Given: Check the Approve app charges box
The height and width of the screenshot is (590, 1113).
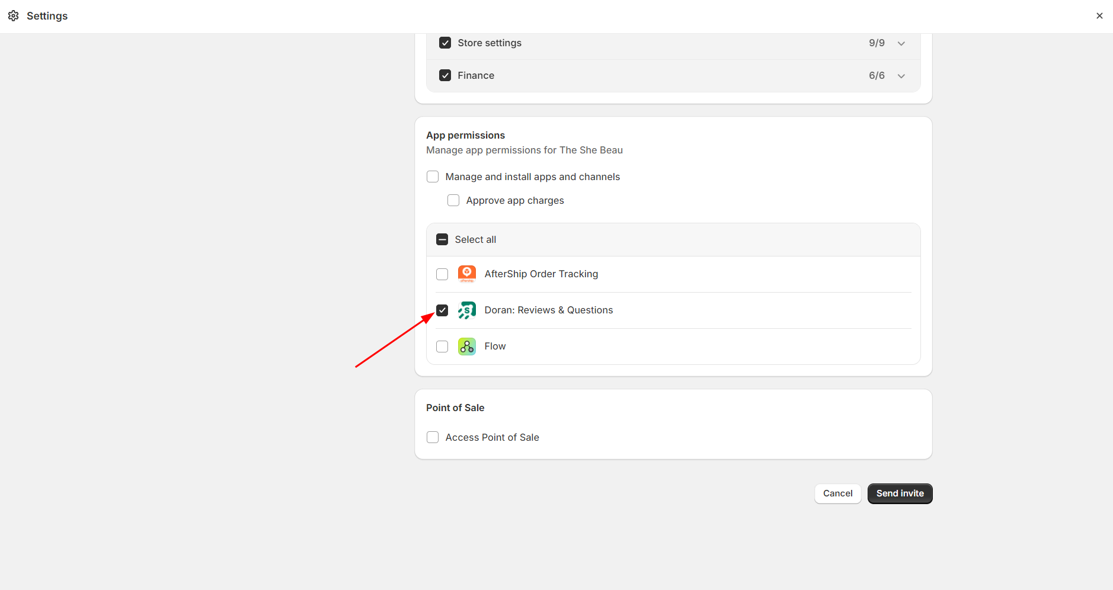Looking at the screenshot, I should point(453,200).
